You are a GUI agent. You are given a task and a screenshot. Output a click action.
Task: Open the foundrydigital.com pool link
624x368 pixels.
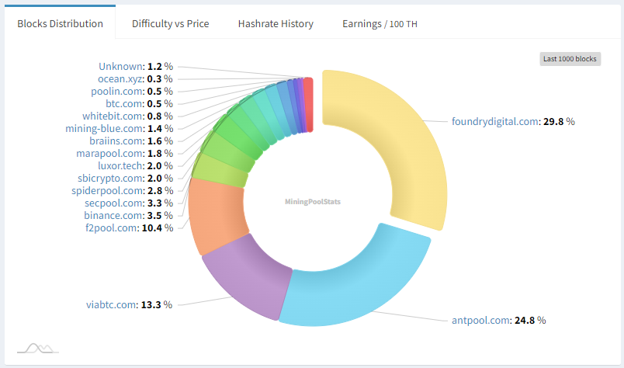click(494, 121)
